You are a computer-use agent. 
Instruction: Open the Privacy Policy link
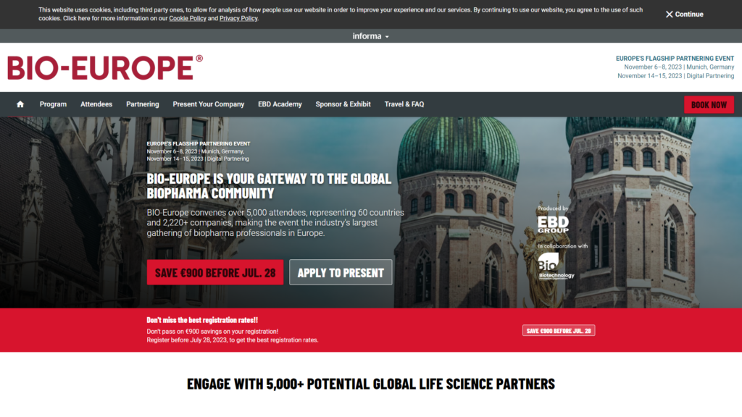[238, 18]
